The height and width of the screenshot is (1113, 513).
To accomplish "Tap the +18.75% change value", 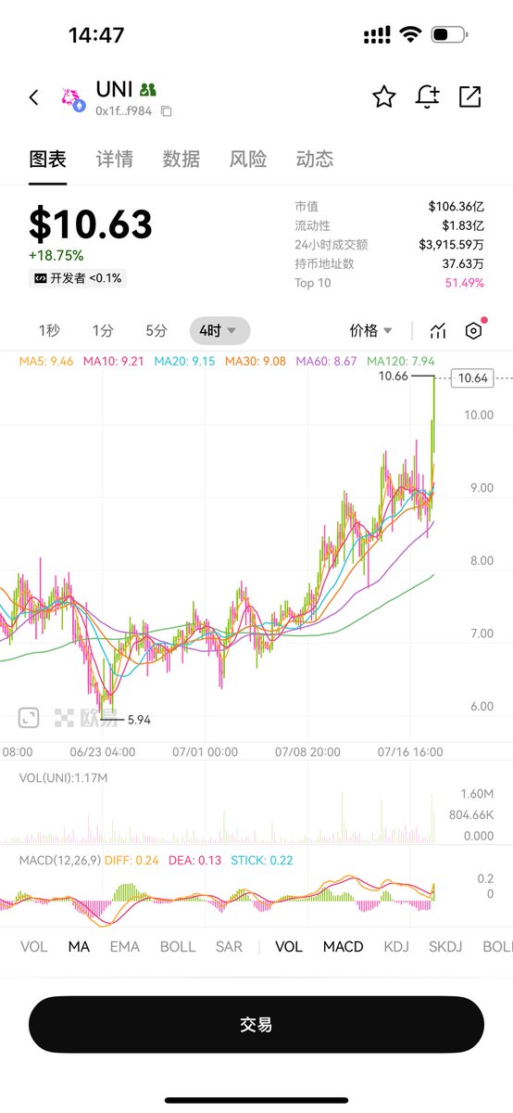I will click(x=56, y=255).
